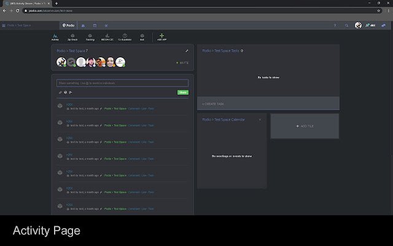Close the Test Space Calendar tile
The width and height of the screenshot is (393, 246).
click(260, 120)
